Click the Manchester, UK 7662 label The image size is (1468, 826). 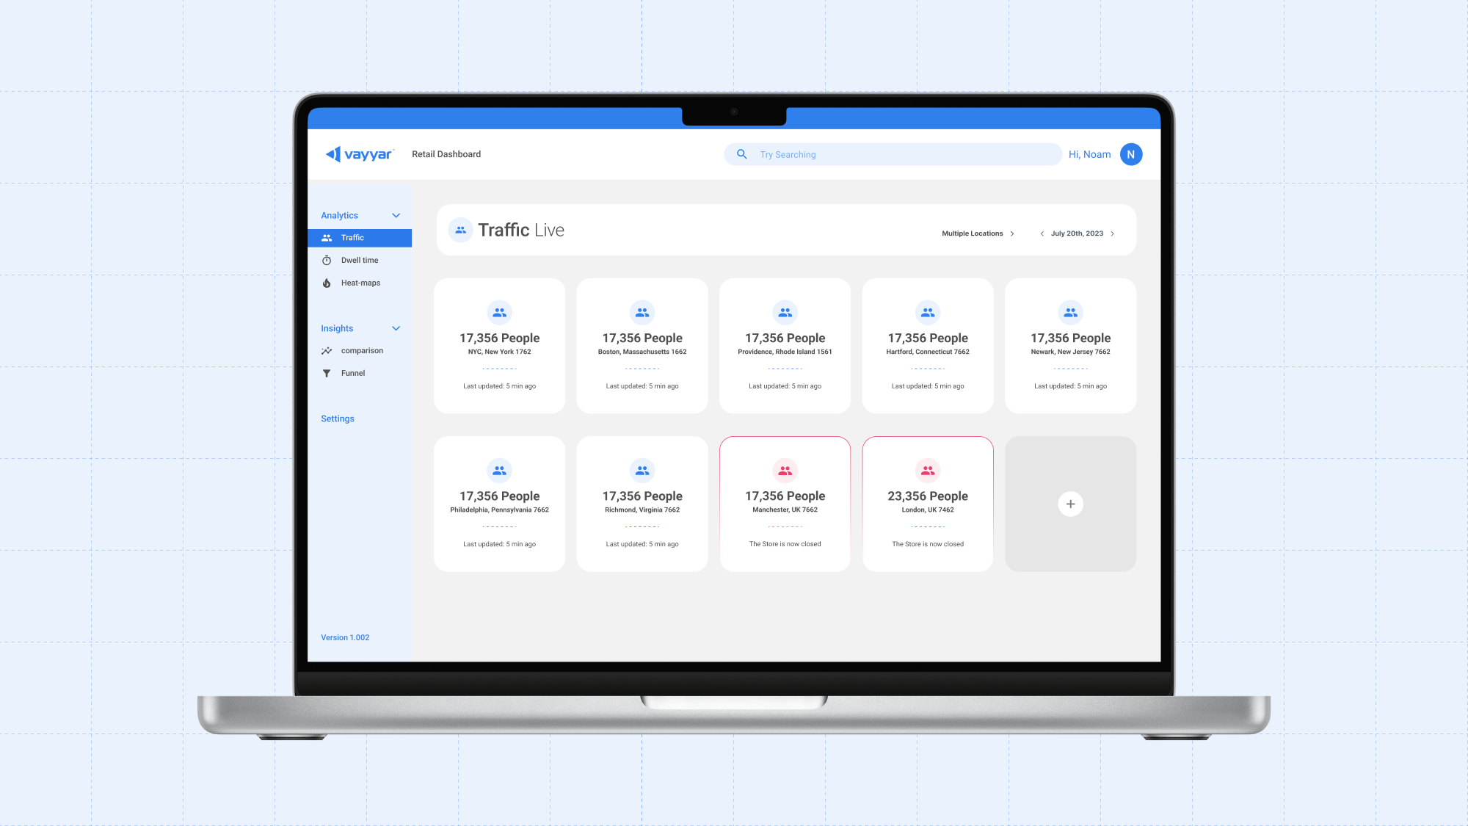[x=785, y=510]
